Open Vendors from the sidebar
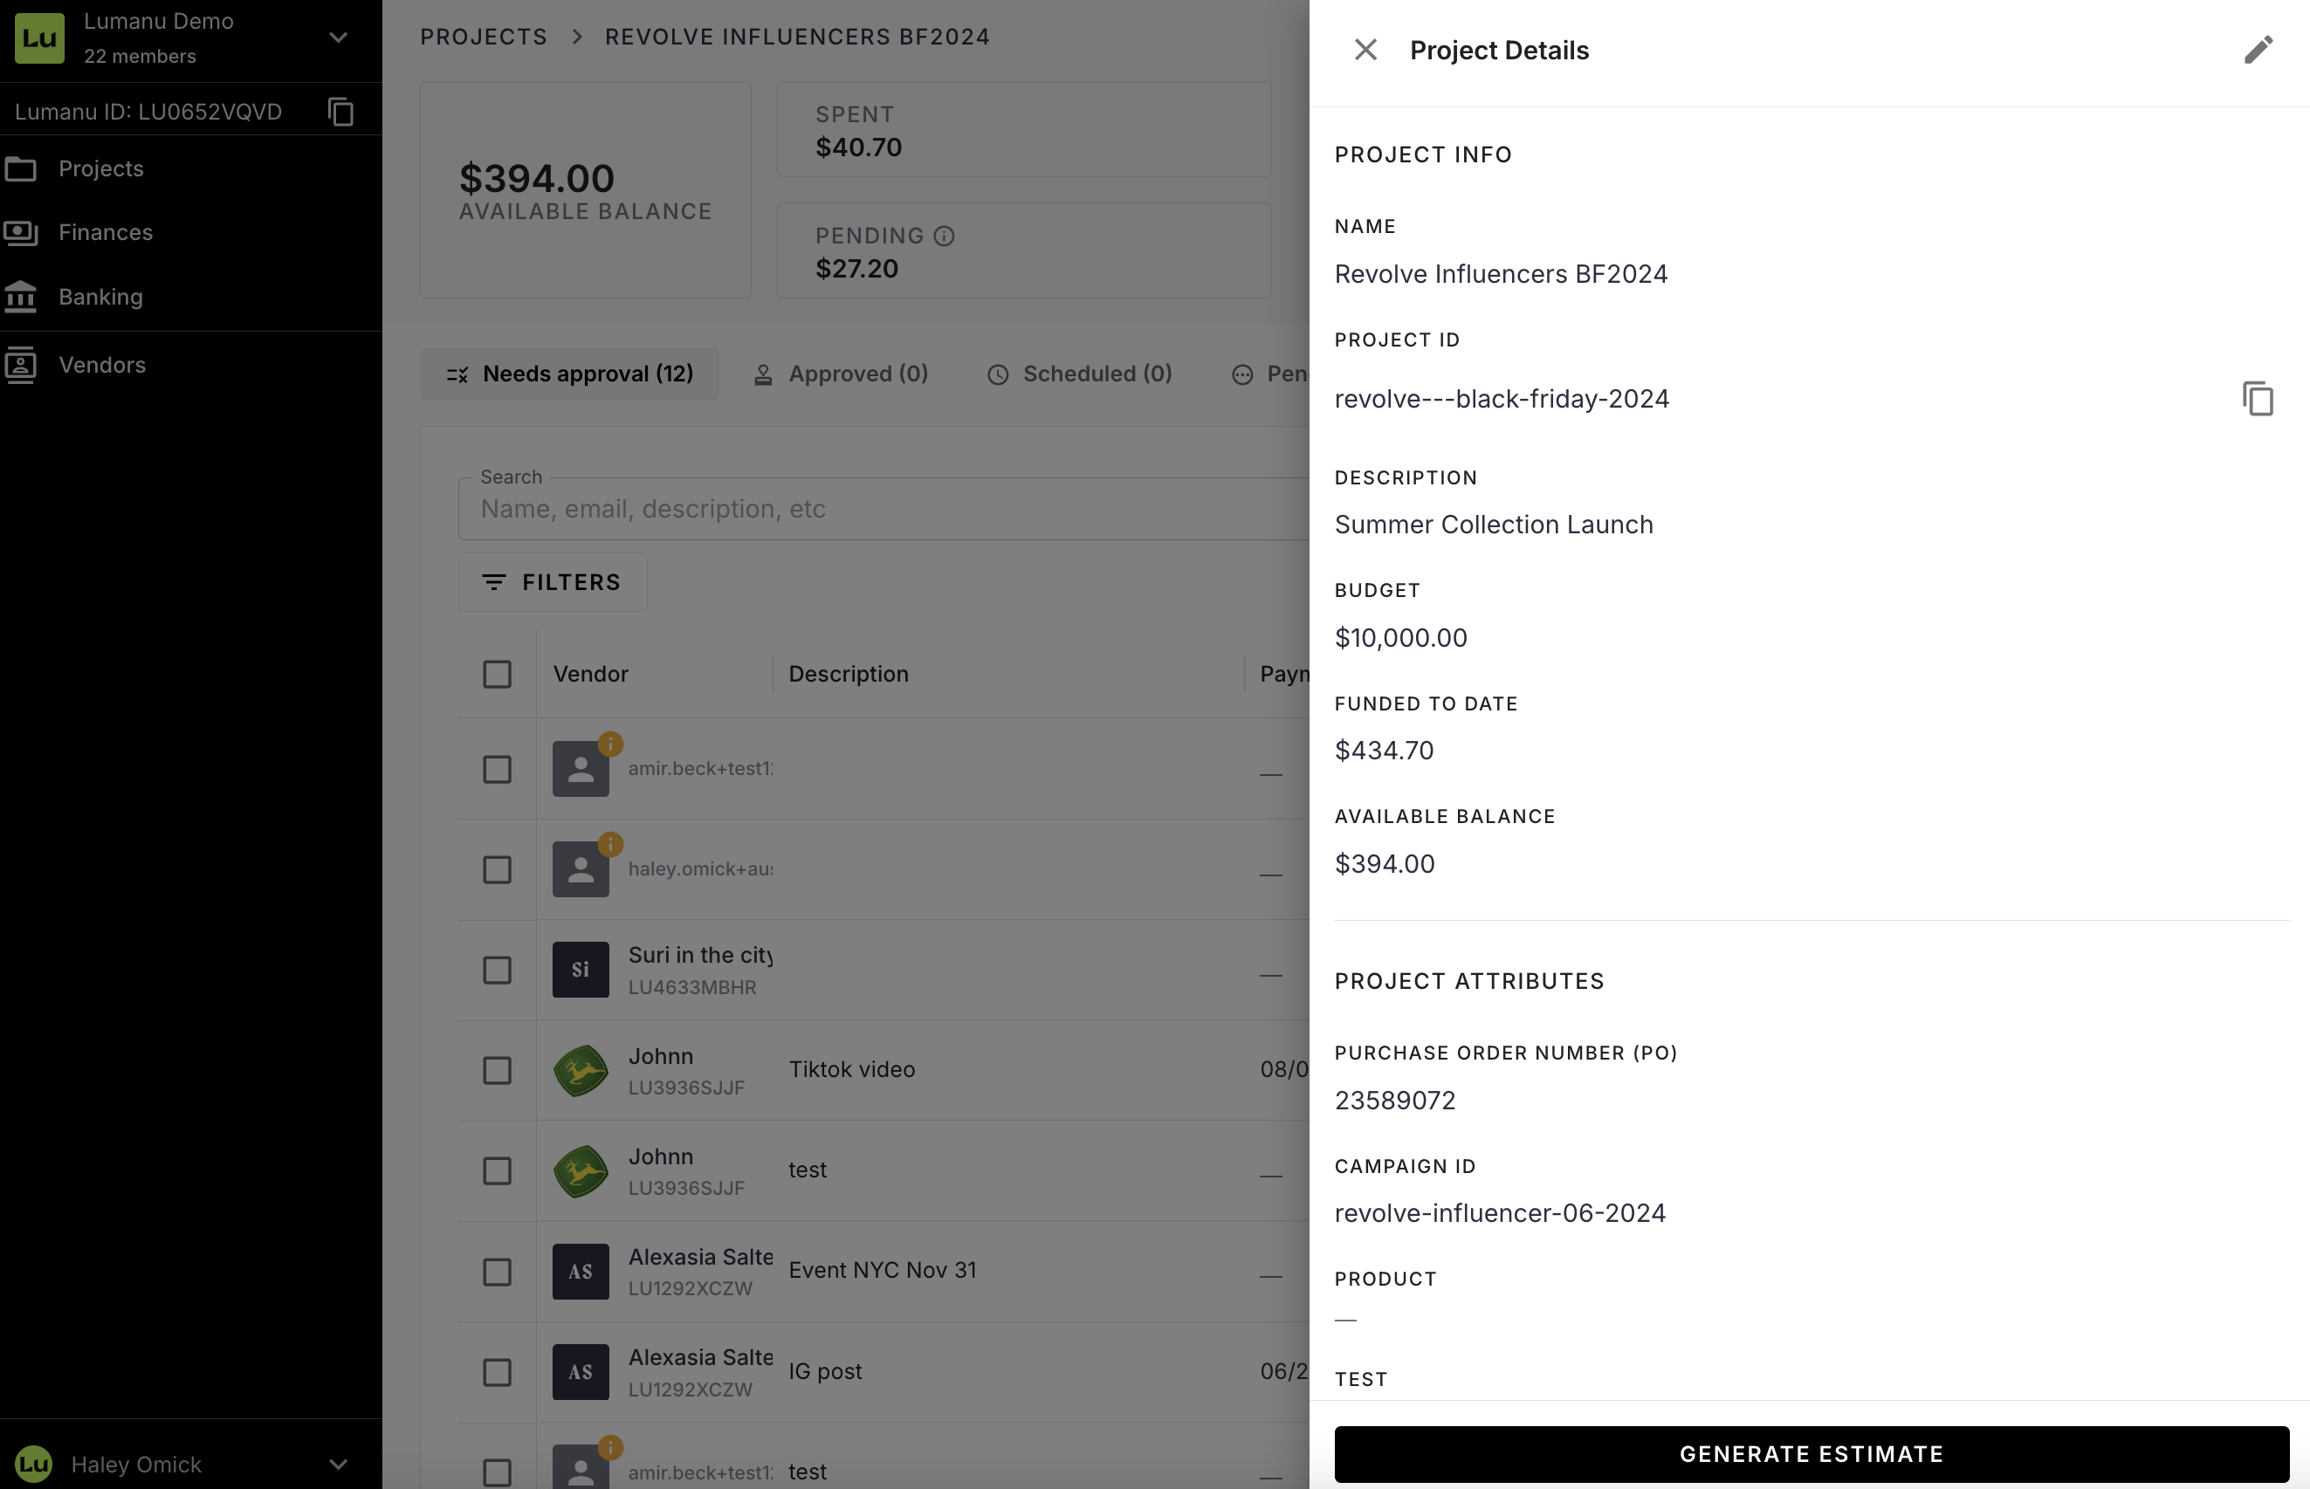 click(x=101, y=365)
